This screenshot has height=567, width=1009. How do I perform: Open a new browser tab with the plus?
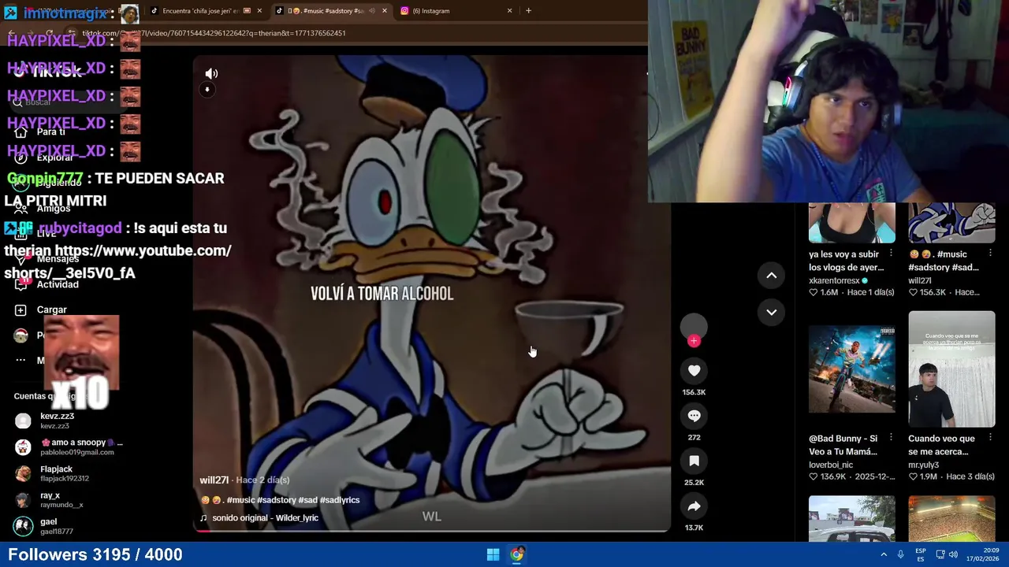[528, 11]
